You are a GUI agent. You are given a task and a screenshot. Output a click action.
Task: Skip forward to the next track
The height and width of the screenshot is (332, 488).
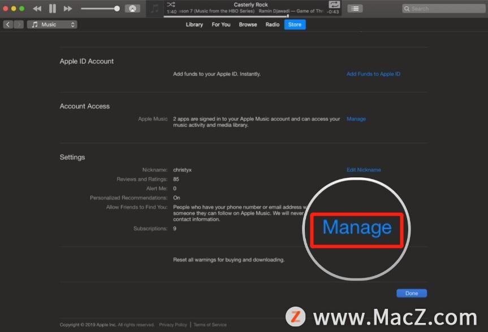pyautogui.click(x=67, y=8)
